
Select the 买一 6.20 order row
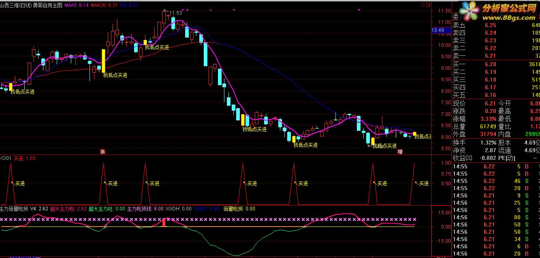coord(496,64)
